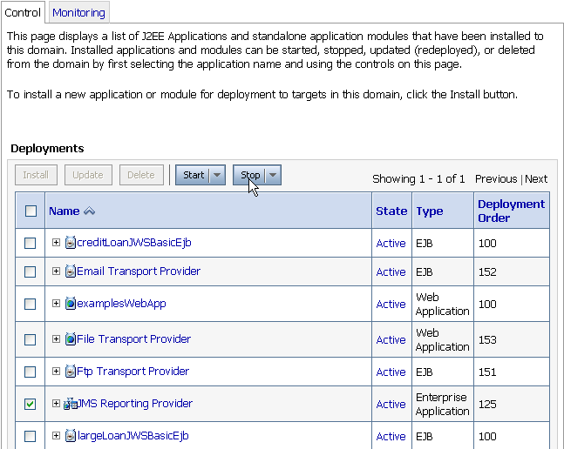The height and width of the screenshot is (449, 564).
Task: Click Active state of Ftp Transport Provider
Action: pyautogui.click(x=391, y=372)
